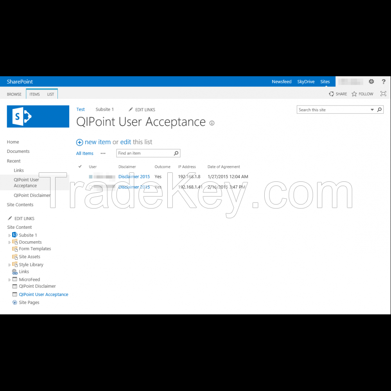
Task: Open QIPoint Disclaimer under Recent
Action: [32, 195]
